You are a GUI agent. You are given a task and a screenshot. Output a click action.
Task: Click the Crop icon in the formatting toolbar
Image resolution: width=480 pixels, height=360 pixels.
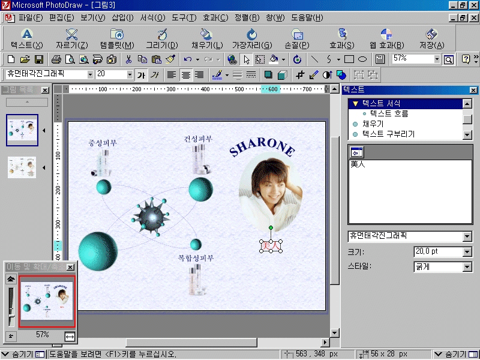pyautogui.click(x=299, y=74)
